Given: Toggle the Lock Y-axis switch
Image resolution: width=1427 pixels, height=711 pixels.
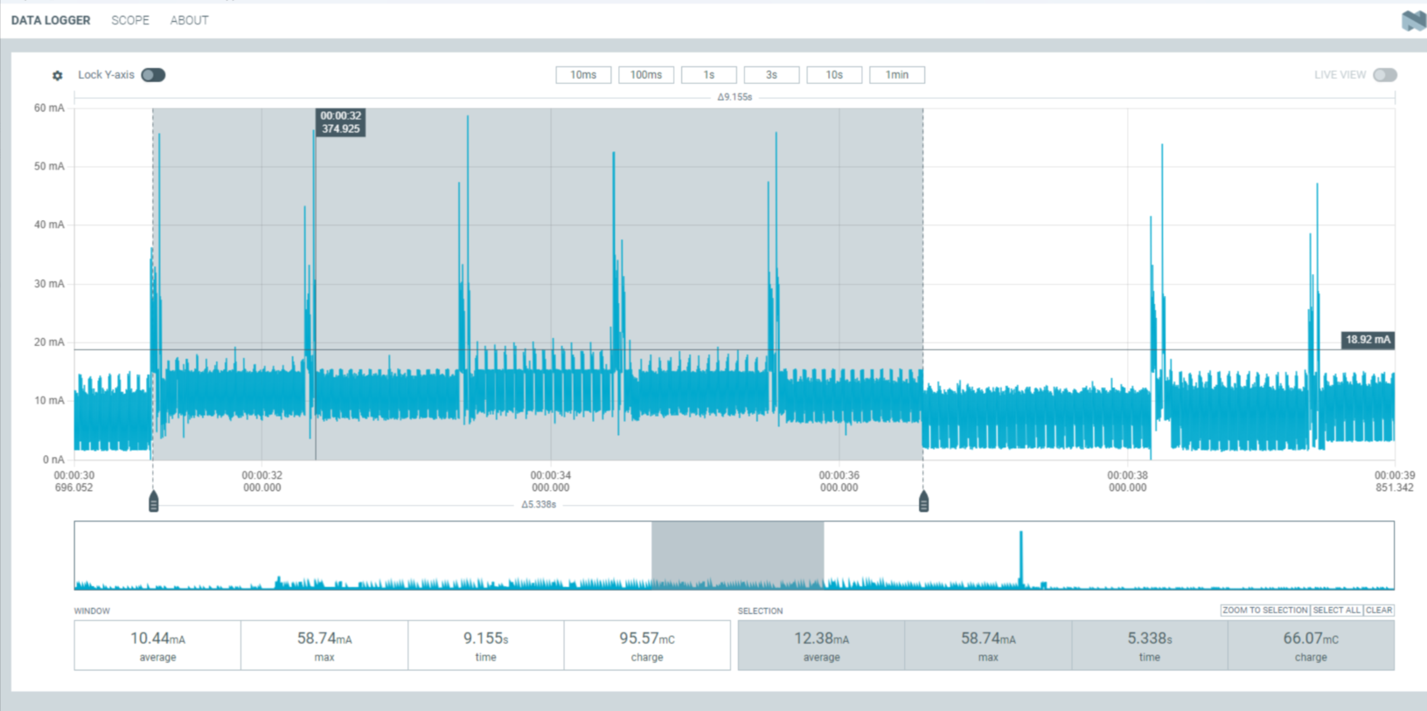Looking at the screenshot, I should (153, 75).
